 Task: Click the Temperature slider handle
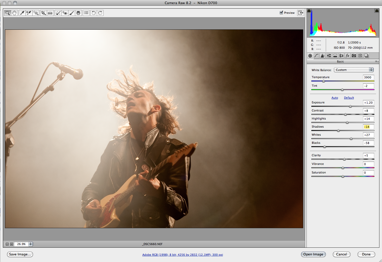click(323, 81)
